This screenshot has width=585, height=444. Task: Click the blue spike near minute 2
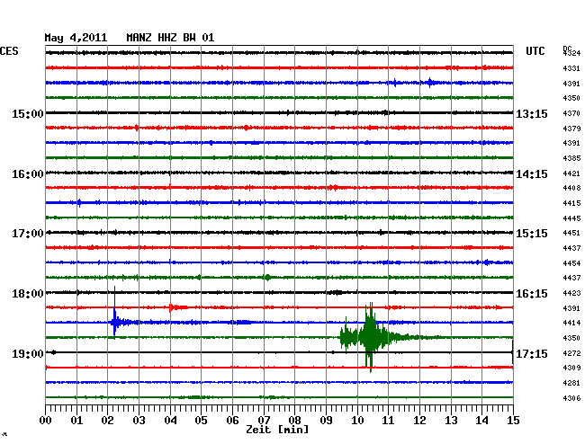(x=114, y=321)
